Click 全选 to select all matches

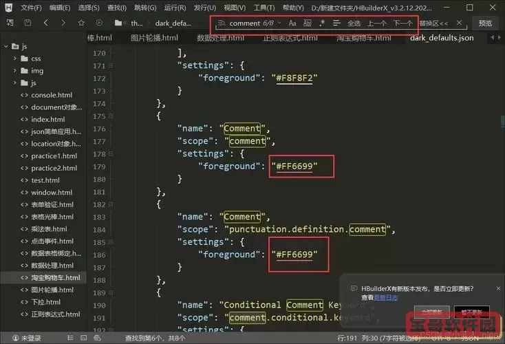tap(354, 23)
